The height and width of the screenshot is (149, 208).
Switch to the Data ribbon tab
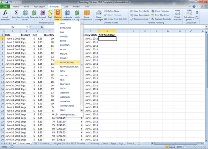tap(66, 6)
